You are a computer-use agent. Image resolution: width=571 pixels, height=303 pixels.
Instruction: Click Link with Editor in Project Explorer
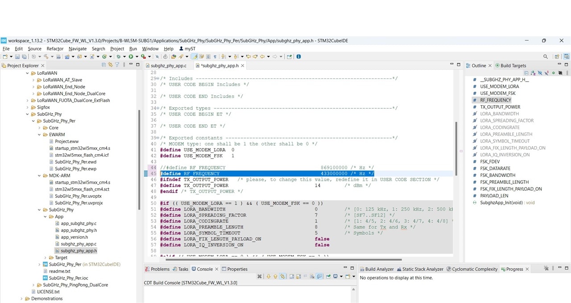(x=111, y=65)
